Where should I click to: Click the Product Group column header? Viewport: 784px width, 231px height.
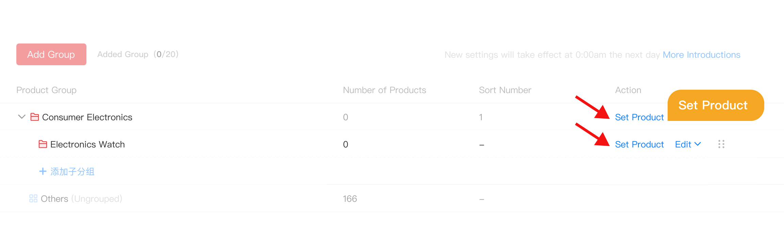pyautogui.click(x=46, y=90)
